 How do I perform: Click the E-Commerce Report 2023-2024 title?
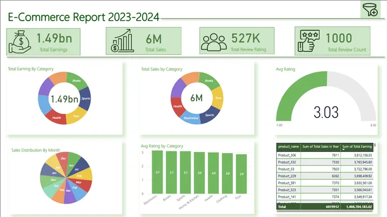(83, 17)
